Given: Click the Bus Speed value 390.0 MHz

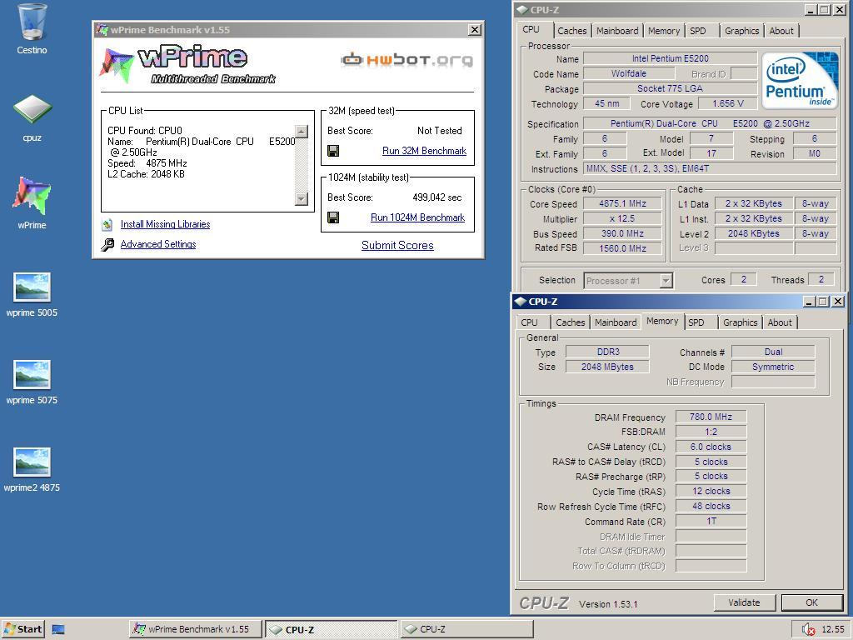Looking at the screenshot, I should click(622, 233).
